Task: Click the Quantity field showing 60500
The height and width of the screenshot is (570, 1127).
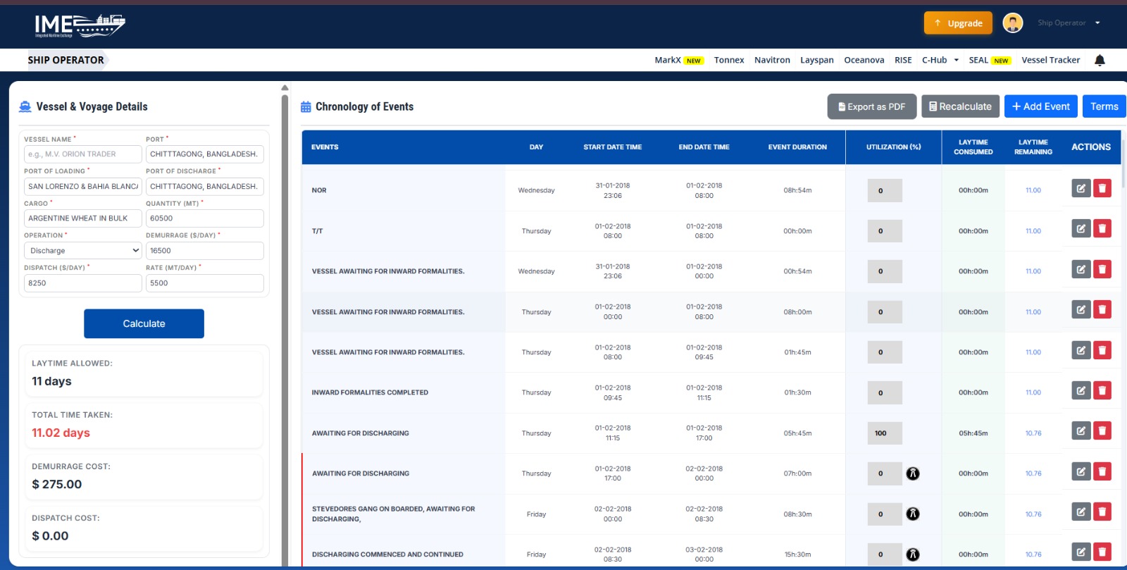Action: [x=205, y=218]
